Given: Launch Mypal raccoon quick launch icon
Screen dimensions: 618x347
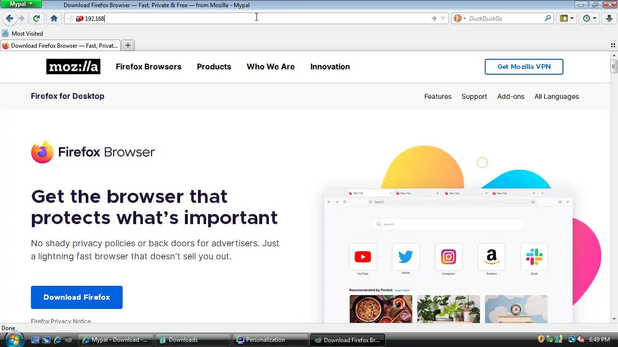Looking at the screenshot, I should pos(69,340).
